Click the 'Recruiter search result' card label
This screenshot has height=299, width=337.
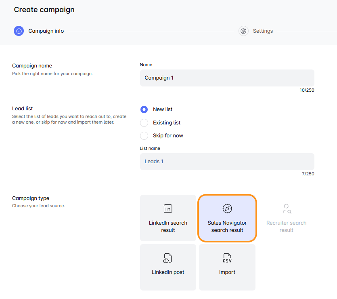tap(287, 226)
